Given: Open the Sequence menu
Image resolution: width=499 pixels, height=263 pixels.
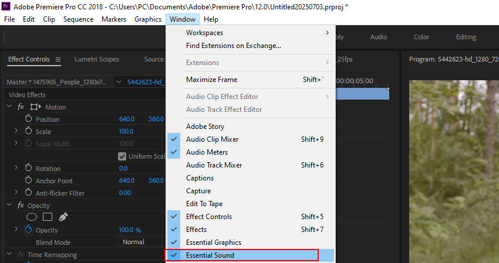Looking at the screenshot, I should click(x=78, y=19).
